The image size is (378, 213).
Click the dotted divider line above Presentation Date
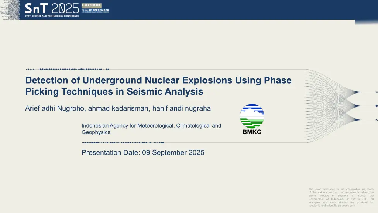click(x=123, y=142)
